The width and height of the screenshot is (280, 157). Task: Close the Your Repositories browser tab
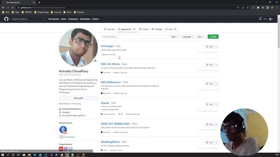click(34, 3)
